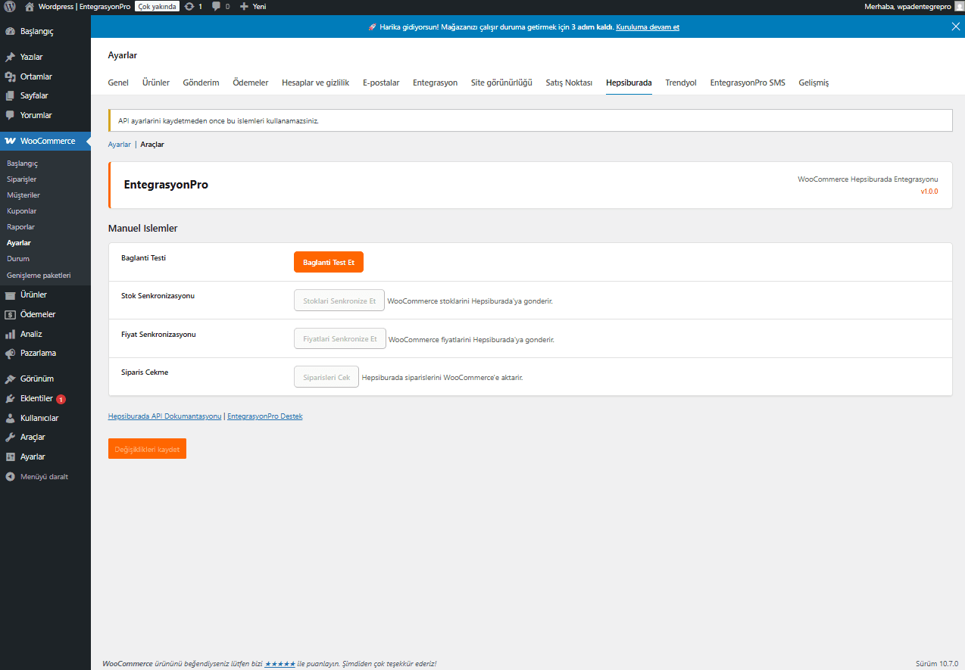Collapse the menu with Menüyü daralt arrow icon
Screen dimensions: 965x670
pyautogui.click(x=10, y=477)
